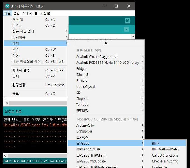Image resolution: width=190 pixels, height=168 pixels.
Task: Click the Uploading 252080 bytes console line
Action: click(35, 125)
